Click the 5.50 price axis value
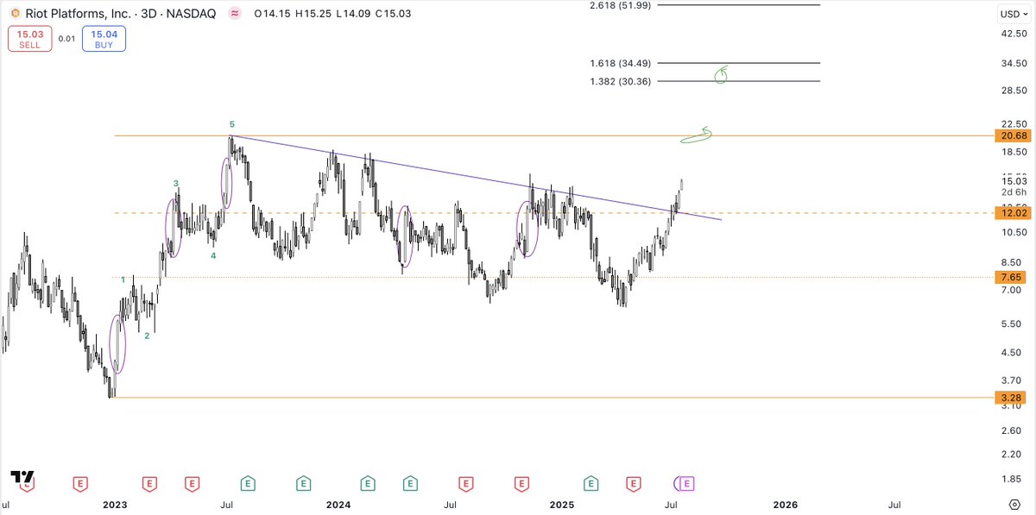The width and height of the screenshot is (1036, 515). coord(1011,323)
